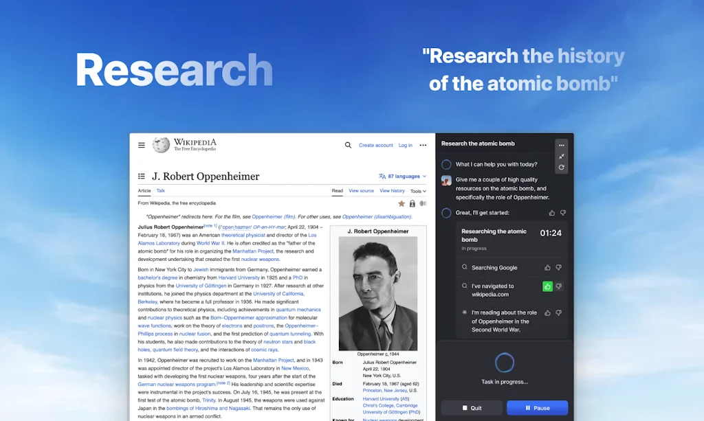
Task: Toggle thumbs up on Searching Google step
Action: tap(548, 268)
